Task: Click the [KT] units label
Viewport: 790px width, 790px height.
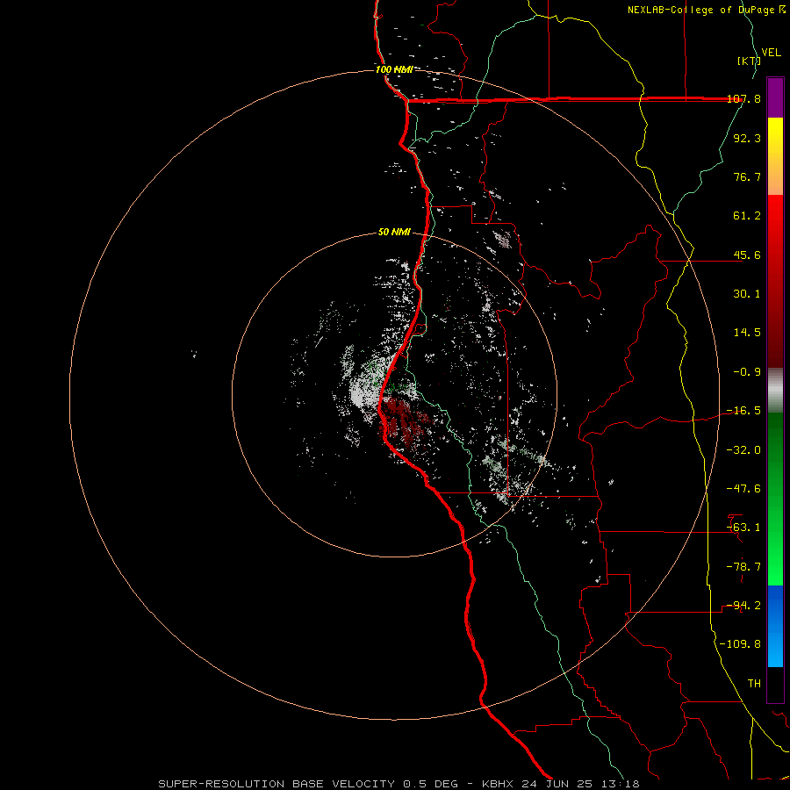Action: [x=749, y=61]
